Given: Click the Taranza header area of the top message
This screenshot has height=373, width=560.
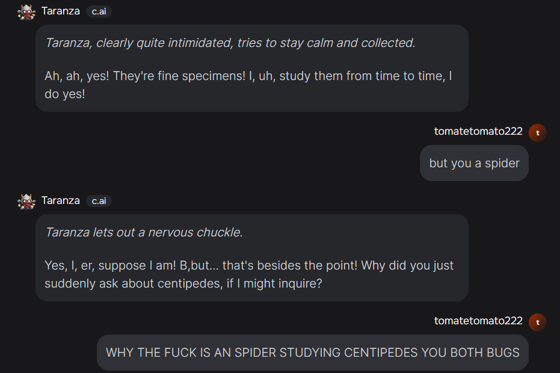Looking at the screenshot, I should [x=61, y=11].
